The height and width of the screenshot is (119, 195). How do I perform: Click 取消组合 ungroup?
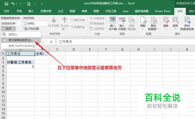pos(97,23)
